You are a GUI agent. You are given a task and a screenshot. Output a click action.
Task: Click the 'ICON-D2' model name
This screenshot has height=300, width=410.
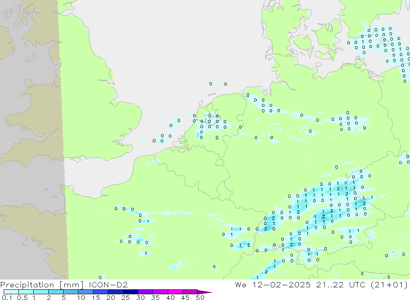coord(108,284)
